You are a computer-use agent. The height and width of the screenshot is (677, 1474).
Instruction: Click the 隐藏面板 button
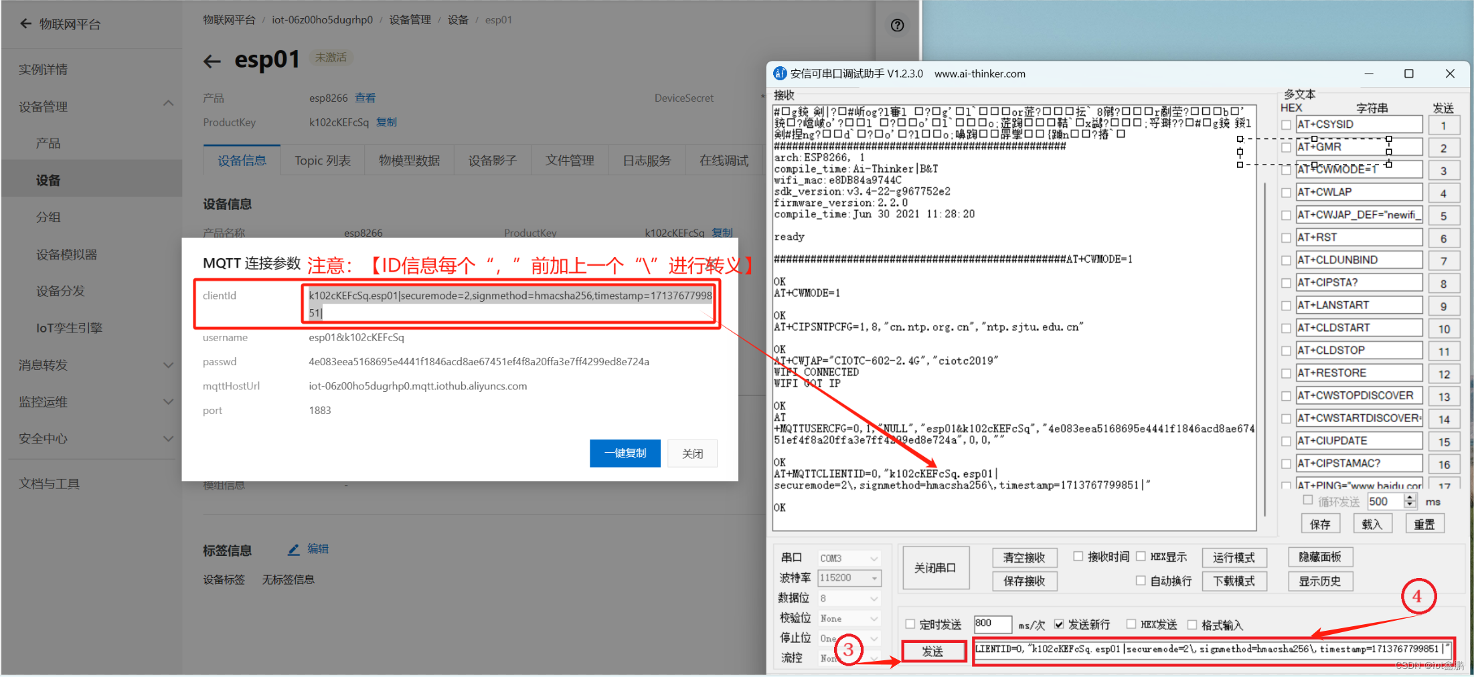click(x=1320, y=557)
